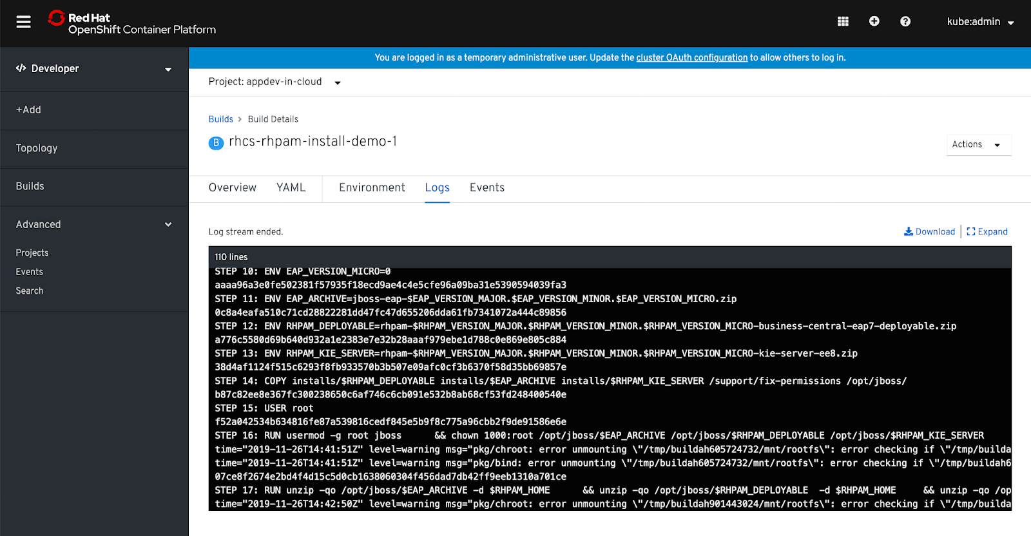The width and height of the screenshot is (1031, 536).
Task: Open the application launcher grid
Action: 843,21
